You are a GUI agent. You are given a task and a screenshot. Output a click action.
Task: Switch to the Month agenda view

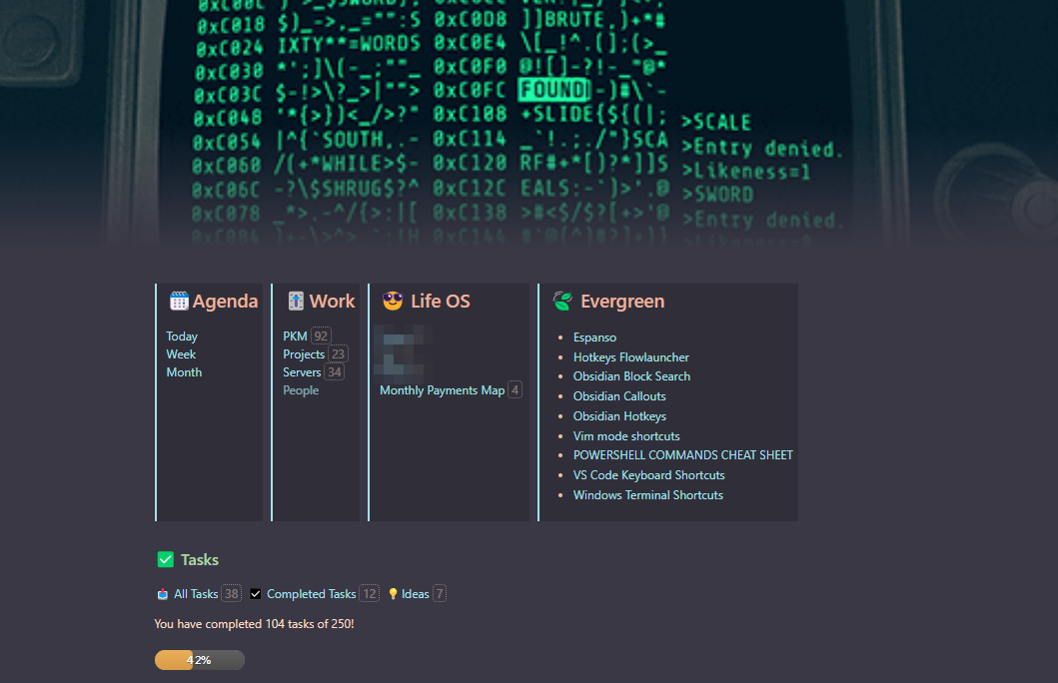tap(184, 371)
